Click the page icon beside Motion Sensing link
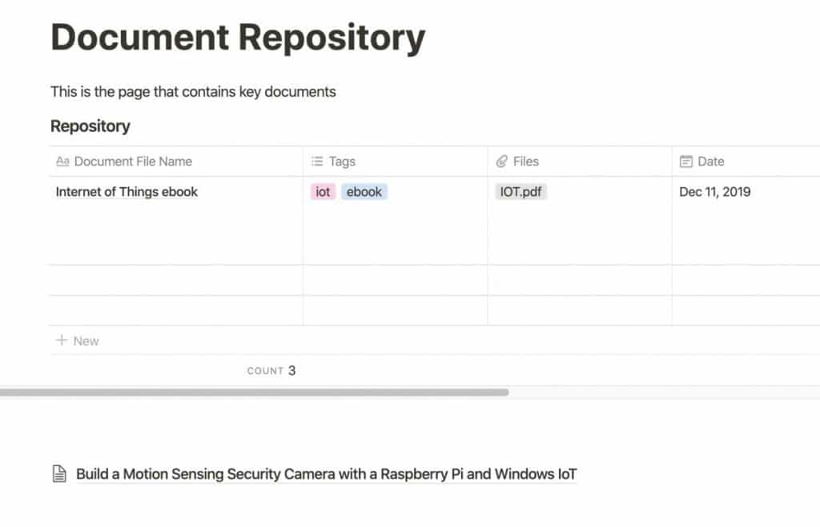Image resolution: width=820 pixels, height=527 pixels. click(59, 473)
